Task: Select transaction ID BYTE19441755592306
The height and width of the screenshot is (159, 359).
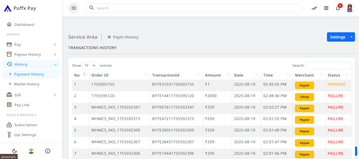Action: click(x=173, y=153)
